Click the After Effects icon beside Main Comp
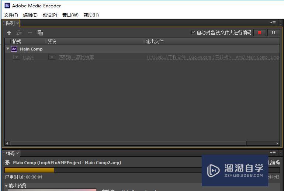Image resolution: width=284 pixels, height=191 pixels. tap(14, 49)
